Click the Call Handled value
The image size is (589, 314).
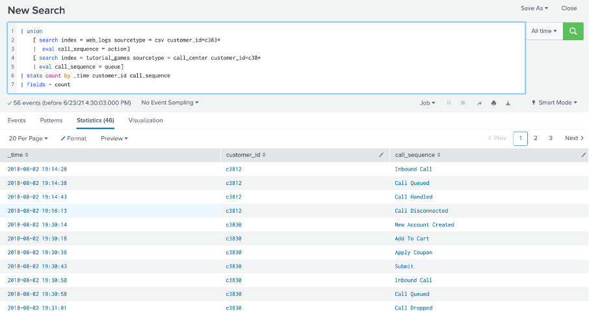point(413,197)
